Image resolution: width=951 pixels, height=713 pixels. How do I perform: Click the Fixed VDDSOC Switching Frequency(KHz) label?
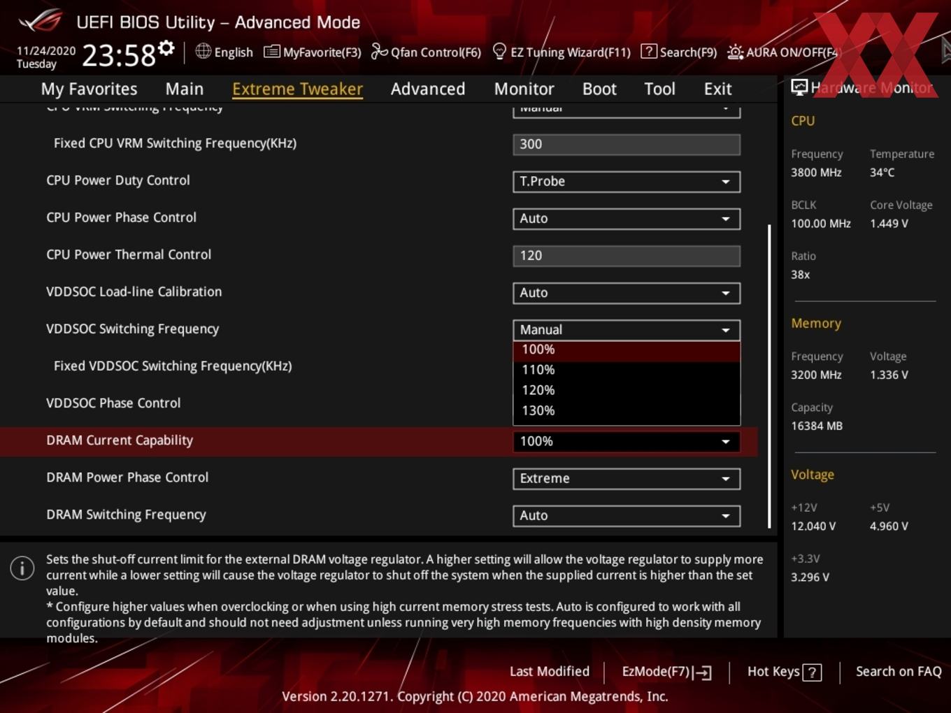click(x=173, y=366)
